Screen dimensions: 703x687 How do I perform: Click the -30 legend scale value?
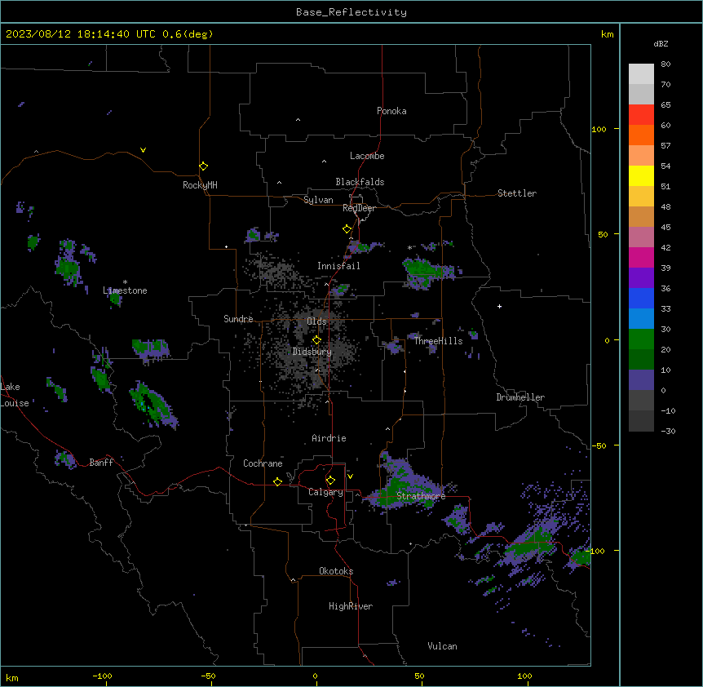(668, 432)
